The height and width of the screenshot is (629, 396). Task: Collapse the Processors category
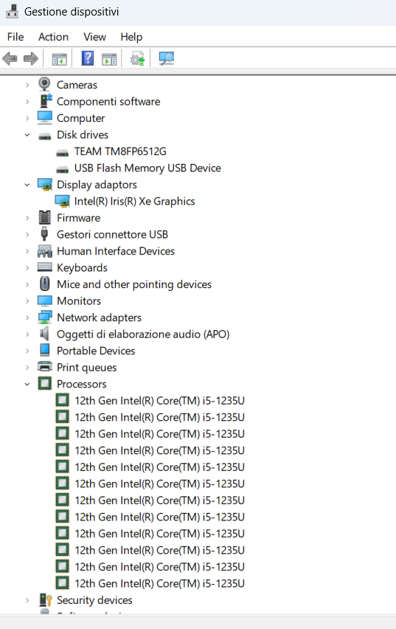tap(27, 385)
